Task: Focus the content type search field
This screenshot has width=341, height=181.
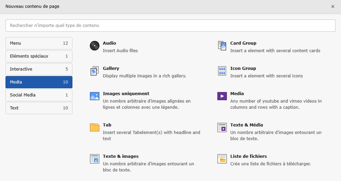Action: (x=170, y=26)
